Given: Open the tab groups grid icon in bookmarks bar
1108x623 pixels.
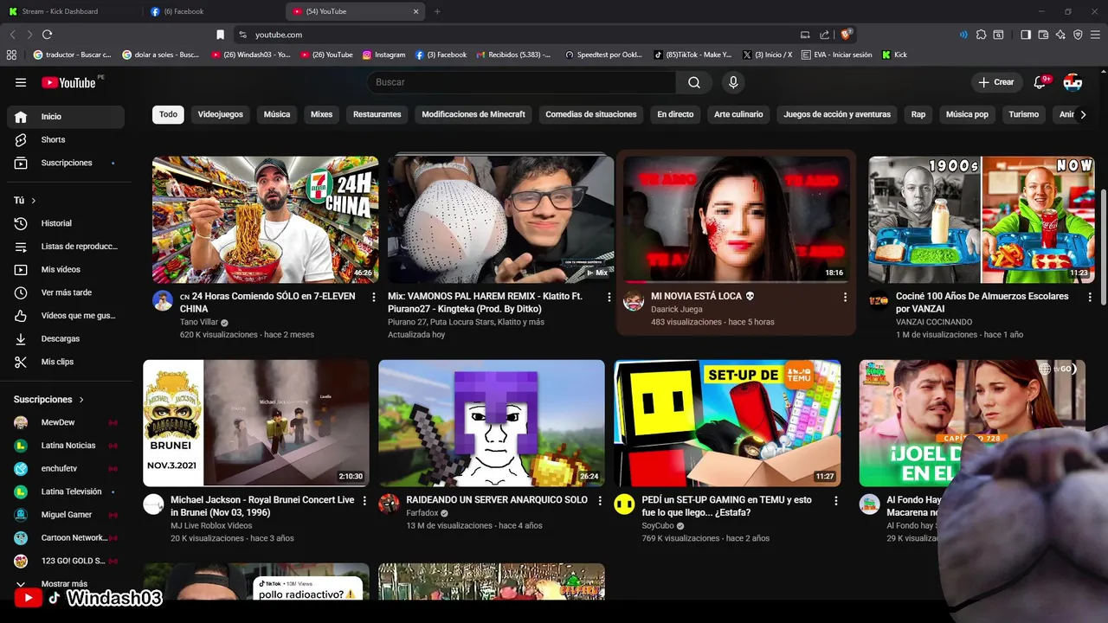Looking at the screenshot, I should pos(11,55).
